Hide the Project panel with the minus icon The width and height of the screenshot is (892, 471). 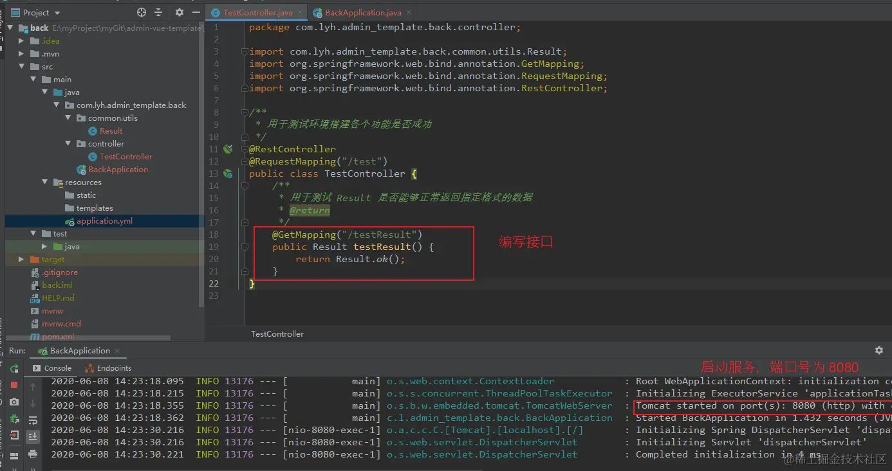coord(196,12)
